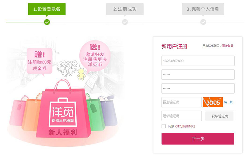Select the 2.注册成功 step tab
246x159 pixels.
point(125,9)
